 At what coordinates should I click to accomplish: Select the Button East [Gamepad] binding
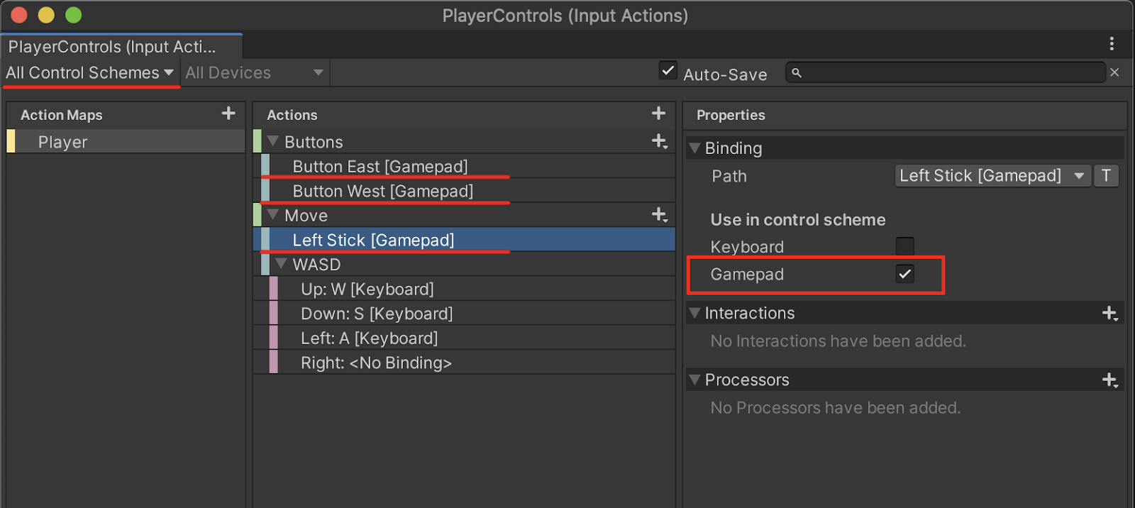pos(380,167)
